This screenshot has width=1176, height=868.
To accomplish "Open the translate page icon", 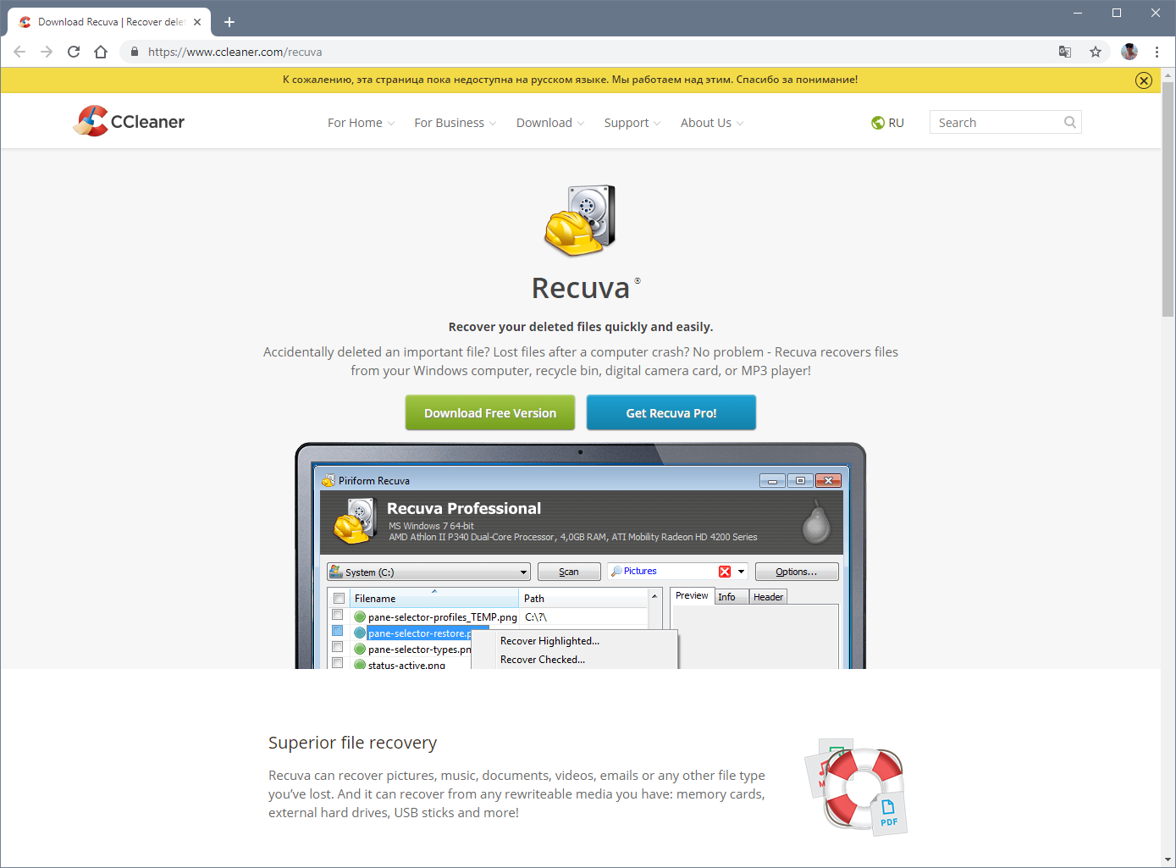I will coord(1065,52).
